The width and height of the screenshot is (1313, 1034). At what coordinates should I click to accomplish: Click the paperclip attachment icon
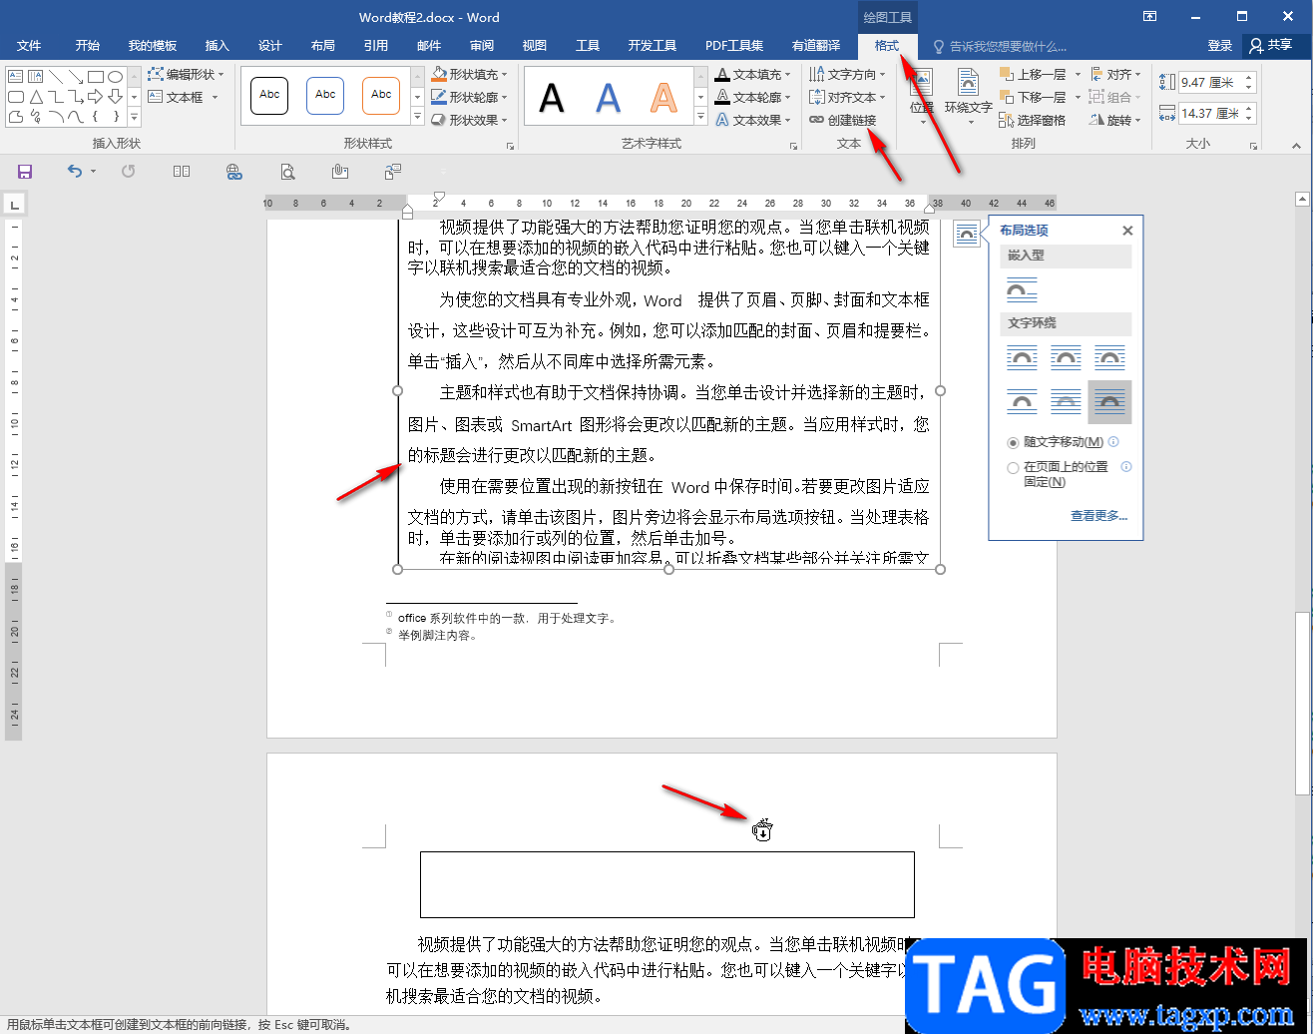pyautogui.click(x=340, y=172)
